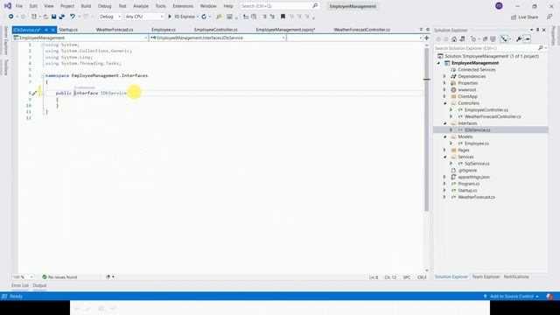Select SqlService.cs in Solution Explorer
560x315 pixels.
tap(477, 164)
